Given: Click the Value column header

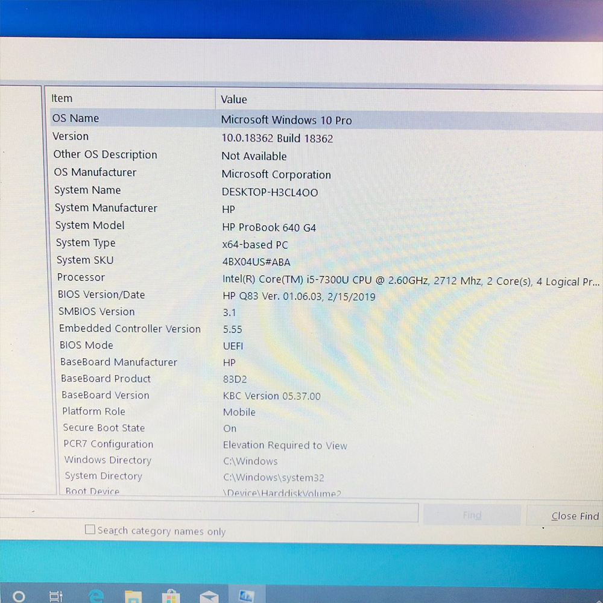Looking at the screenshot, I should (x=234, y=99).
